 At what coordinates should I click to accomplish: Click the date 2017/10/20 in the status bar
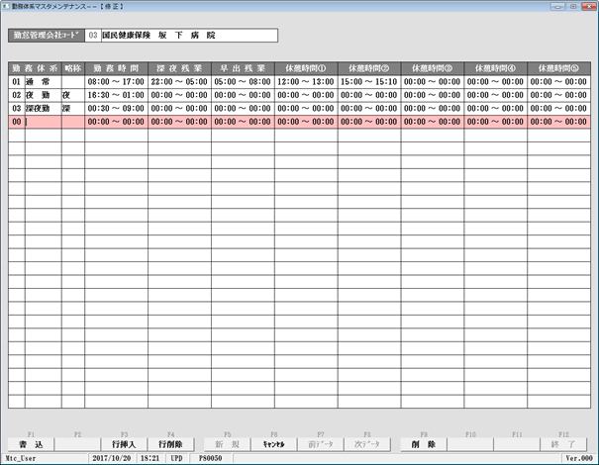pos(112,458)
